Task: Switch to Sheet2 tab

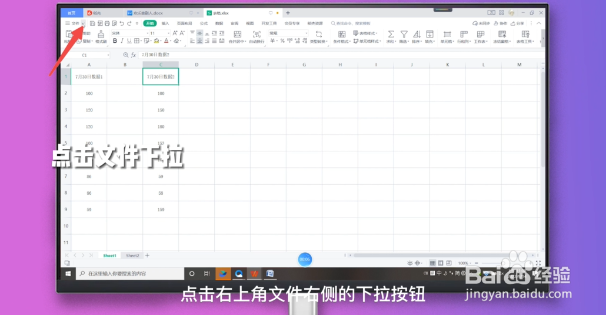Action: click(132, 256)
